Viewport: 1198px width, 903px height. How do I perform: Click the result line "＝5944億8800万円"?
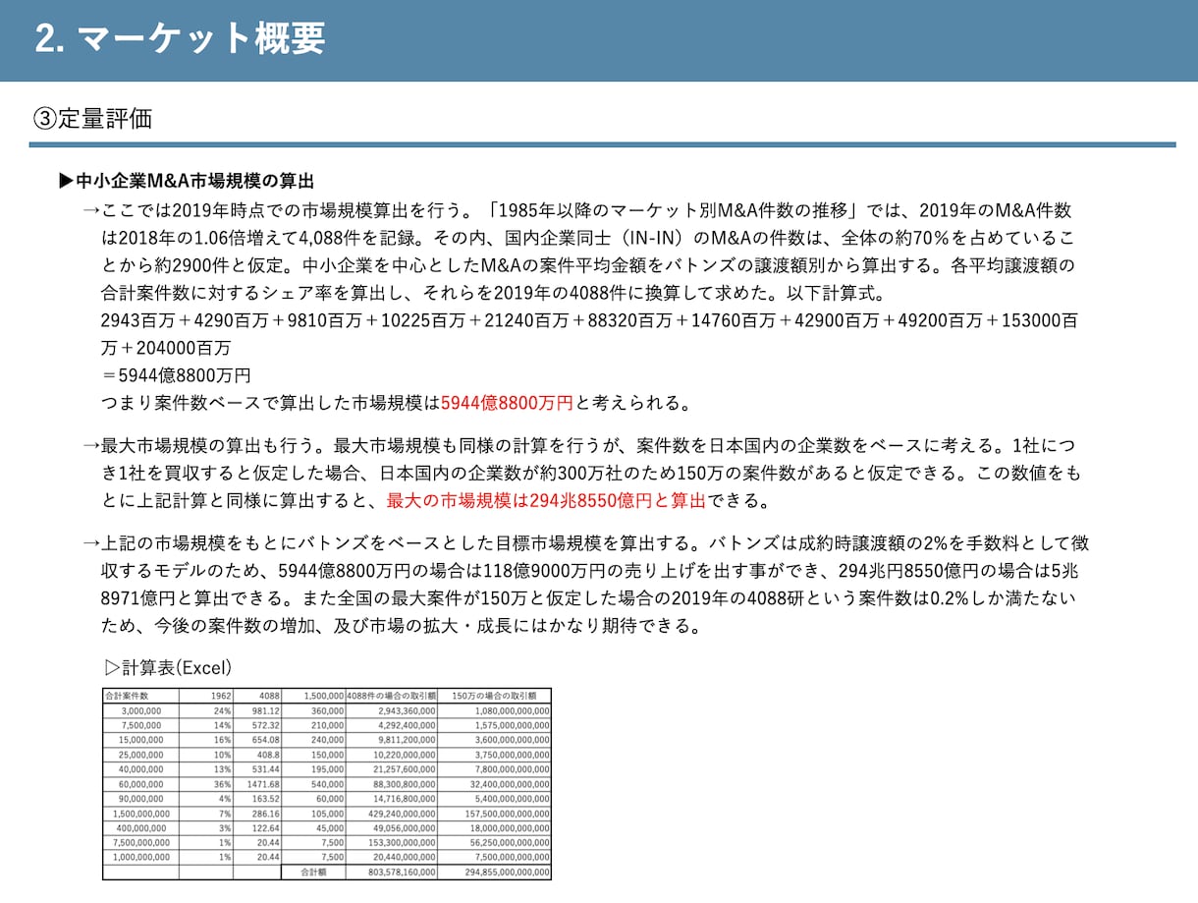176,374
